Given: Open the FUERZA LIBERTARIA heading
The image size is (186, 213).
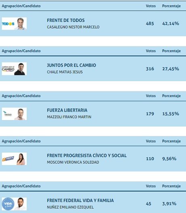Looking at the screenshot, I should [x=67, y=110].
